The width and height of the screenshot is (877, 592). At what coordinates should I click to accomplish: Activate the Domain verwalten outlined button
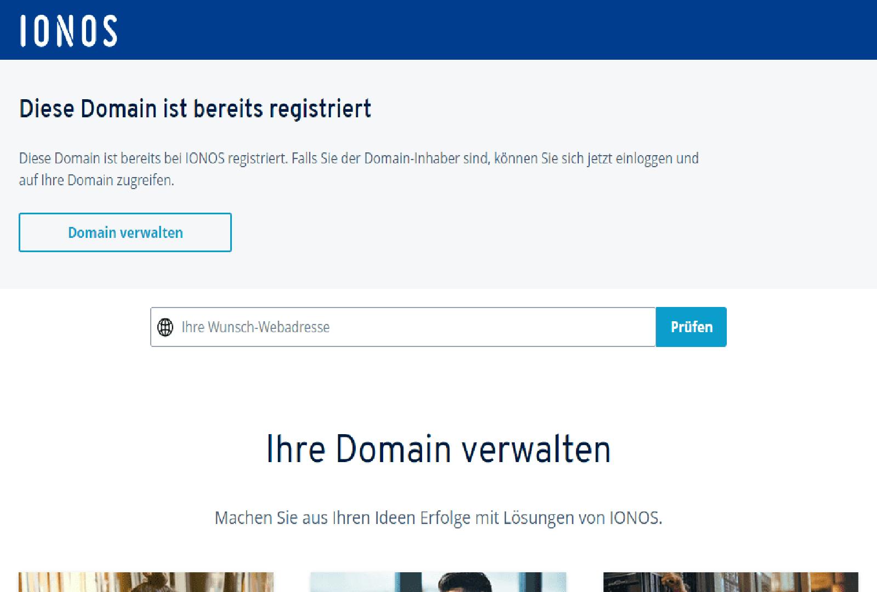125,232
